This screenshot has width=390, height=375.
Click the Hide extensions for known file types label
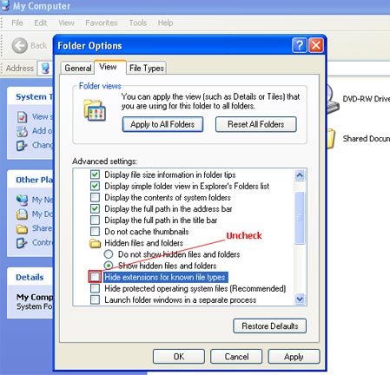coord(165,277)
